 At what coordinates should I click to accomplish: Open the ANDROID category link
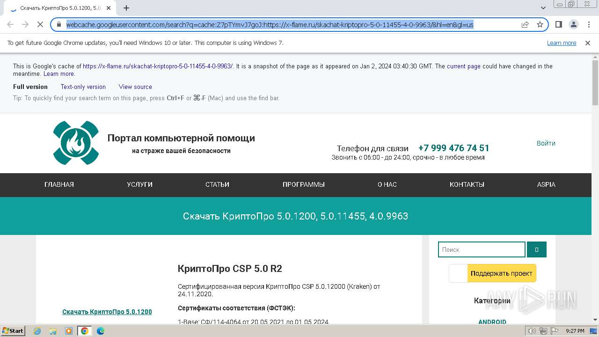point(492,322)
